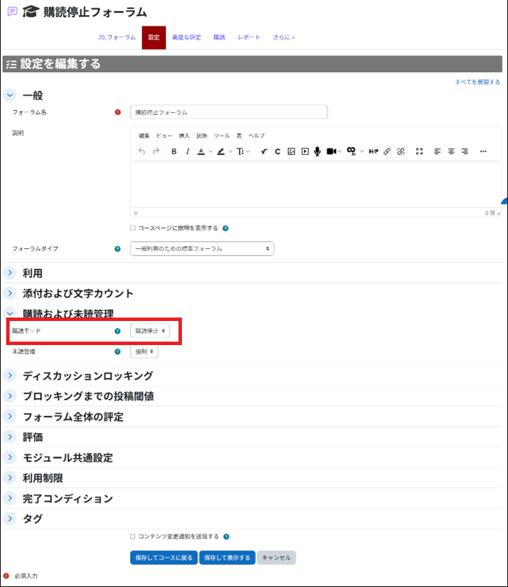The width and height of the screenshot is (508, 587).
Task: Click the insert link icon
Action: click(x=387, y=151)
